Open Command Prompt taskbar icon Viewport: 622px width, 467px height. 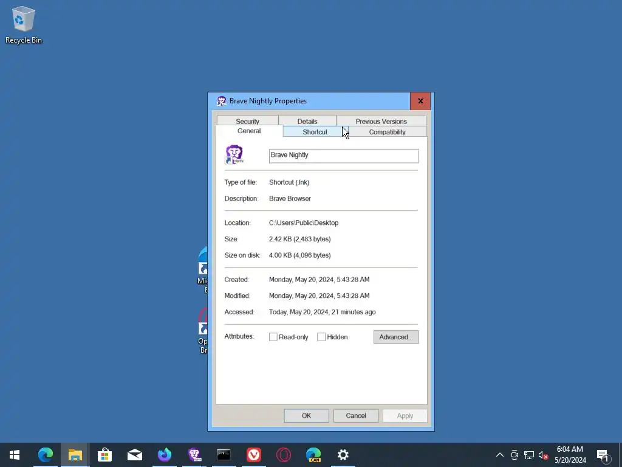click(224, 455)
